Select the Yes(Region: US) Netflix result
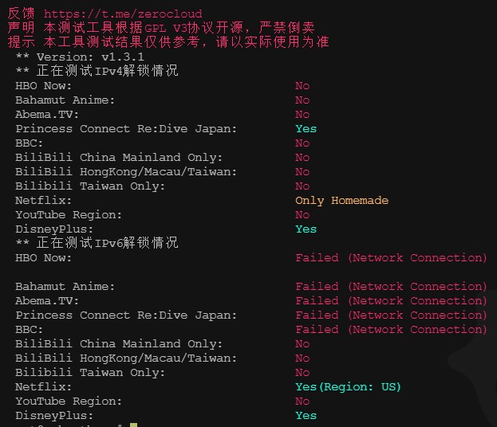This screenshot has width=497, height=427. point(348,387)
